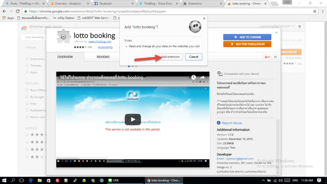Click the video share arrow icon
Image resolution: width=327 pixels, height=184 pixels.
(202, 77)
